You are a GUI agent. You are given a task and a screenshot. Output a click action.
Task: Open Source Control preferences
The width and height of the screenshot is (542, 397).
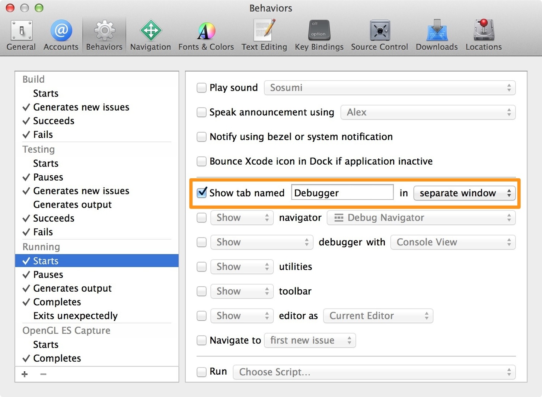(x=379, y=36)
